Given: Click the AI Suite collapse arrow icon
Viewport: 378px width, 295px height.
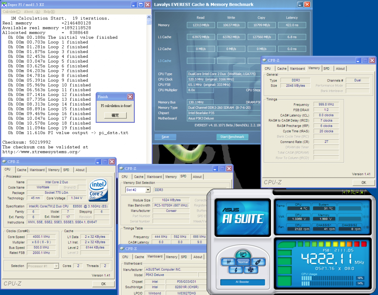Looking at the screenshot, I should (x=344, y=192).
